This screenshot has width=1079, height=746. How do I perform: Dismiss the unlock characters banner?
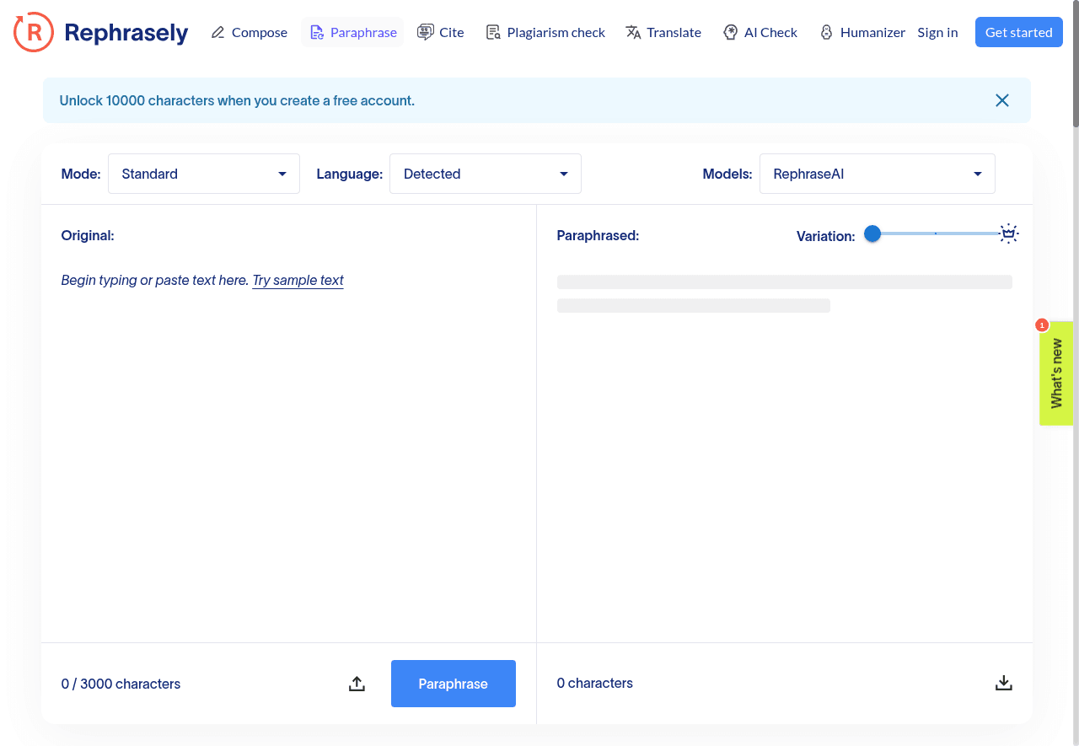coord(1001,100)
